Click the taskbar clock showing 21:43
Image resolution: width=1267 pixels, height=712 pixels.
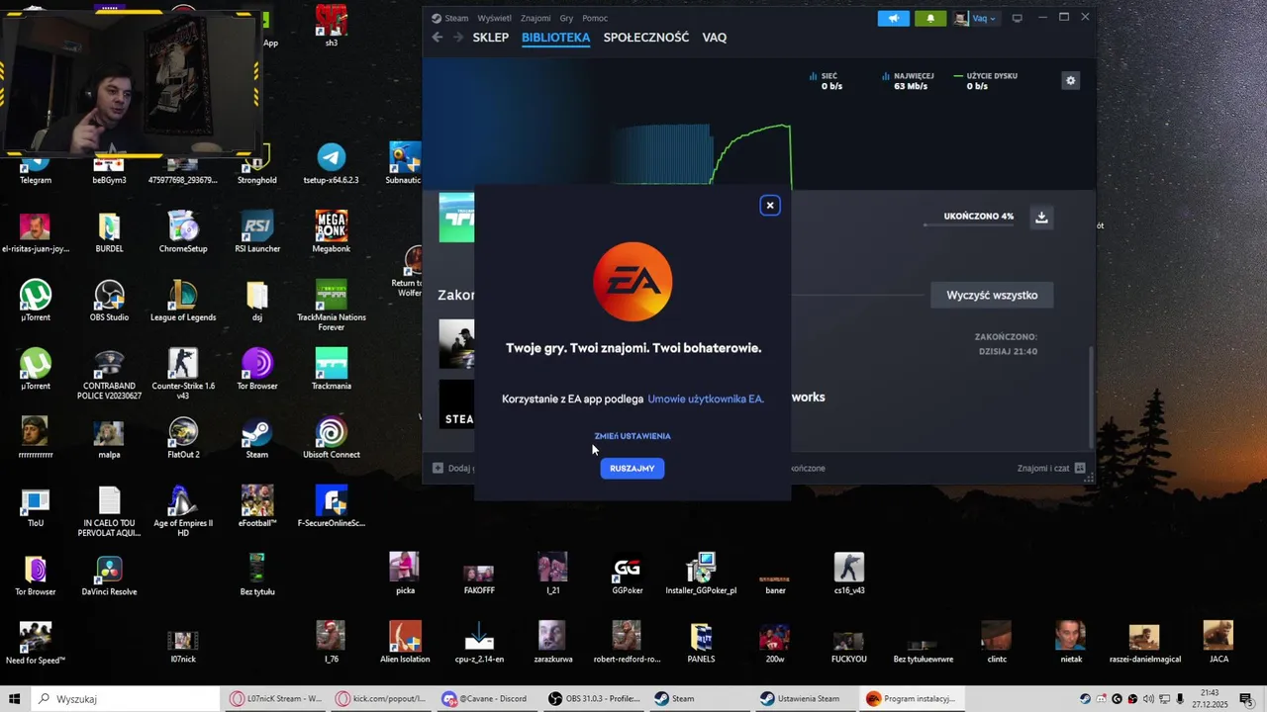[x=1210, y=699]
